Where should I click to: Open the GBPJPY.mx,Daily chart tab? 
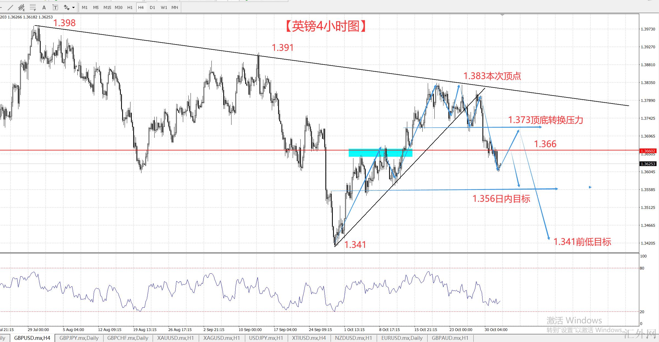(79, 338)
